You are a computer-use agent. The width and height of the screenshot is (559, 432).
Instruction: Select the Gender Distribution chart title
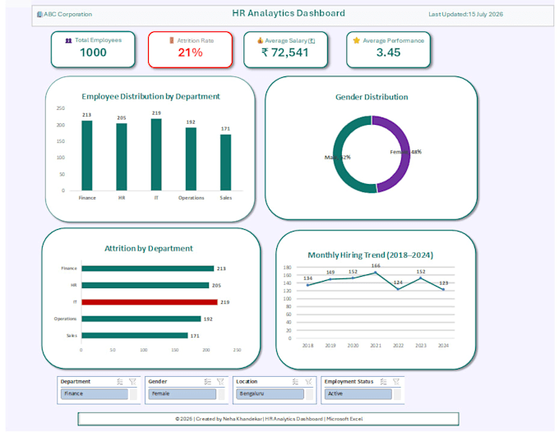[372, 97]
